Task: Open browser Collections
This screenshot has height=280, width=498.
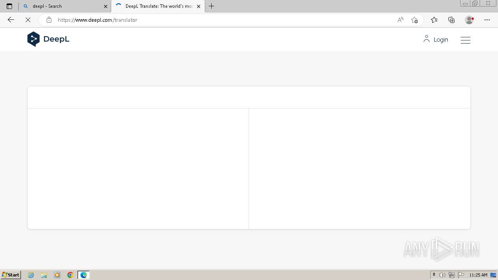Action: (451, 20)
